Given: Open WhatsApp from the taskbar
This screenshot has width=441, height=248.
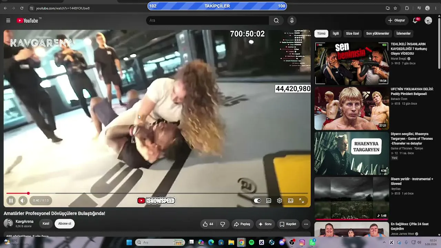Looking at the screenshot, I should click(312, 242).
